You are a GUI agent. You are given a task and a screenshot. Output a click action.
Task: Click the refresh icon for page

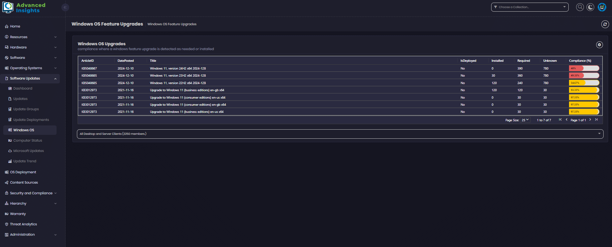605,24
